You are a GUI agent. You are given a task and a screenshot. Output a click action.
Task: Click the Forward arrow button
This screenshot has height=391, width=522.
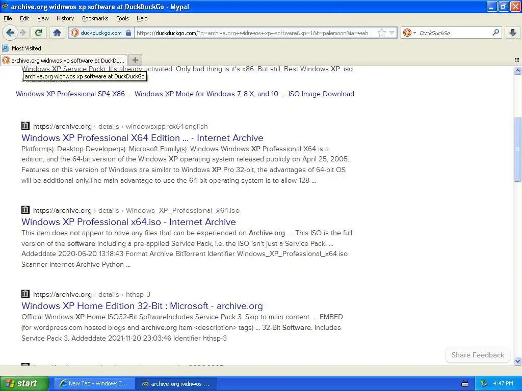click(22, 33)
